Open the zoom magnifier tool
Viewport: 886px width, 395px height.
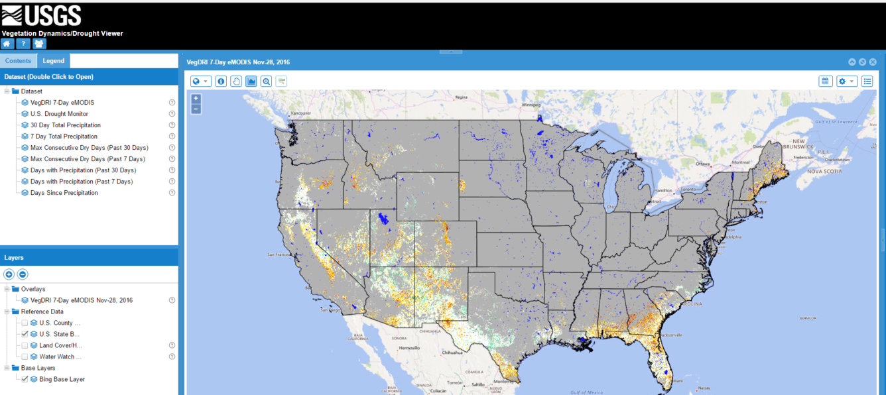point(266,81)
